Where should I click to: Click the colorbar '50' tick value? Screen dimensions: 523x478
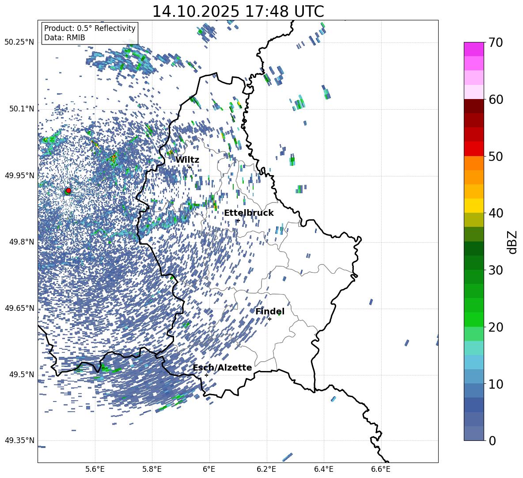coord(496,156)
